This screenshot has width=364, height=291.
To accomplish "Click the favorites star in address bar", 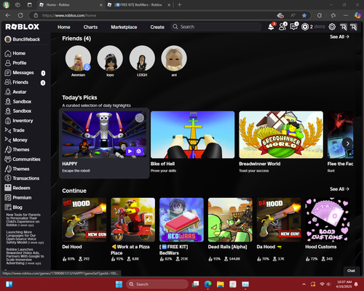I will 304,15.
